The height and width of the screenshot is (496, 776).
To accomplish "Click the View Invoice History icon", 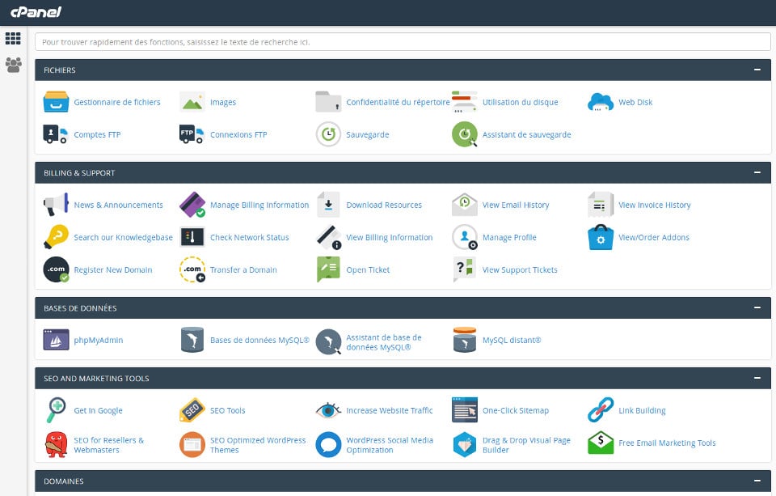I will pyautogui.click(x=601, y=205).
